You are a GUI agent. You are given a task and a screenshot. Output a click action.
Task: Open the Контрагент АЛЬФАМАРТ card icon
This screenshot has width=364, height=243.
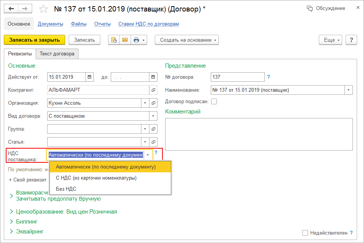[153, 90]
